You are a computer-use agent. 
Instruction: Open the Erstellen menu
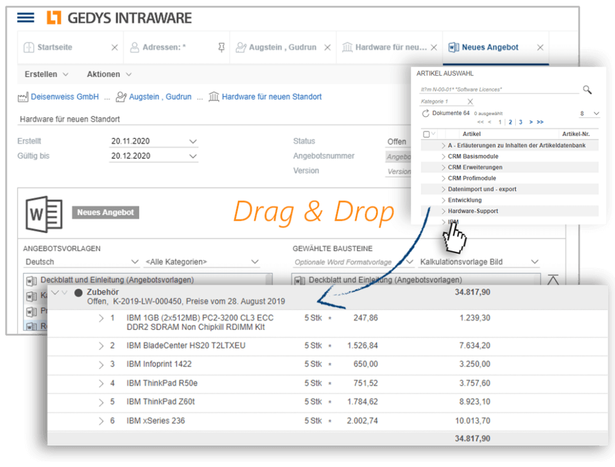(46, 74)
